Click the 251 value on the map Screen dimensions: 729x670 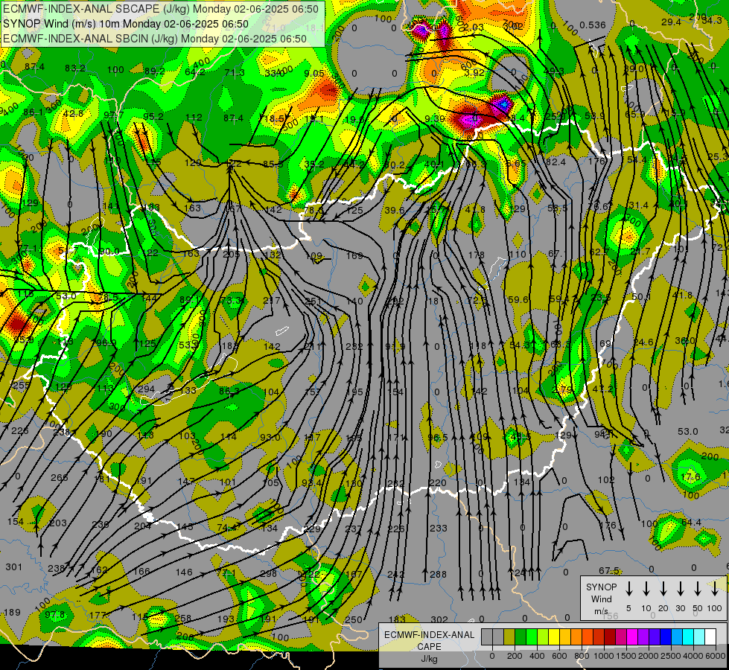click(x=313, y=301)
